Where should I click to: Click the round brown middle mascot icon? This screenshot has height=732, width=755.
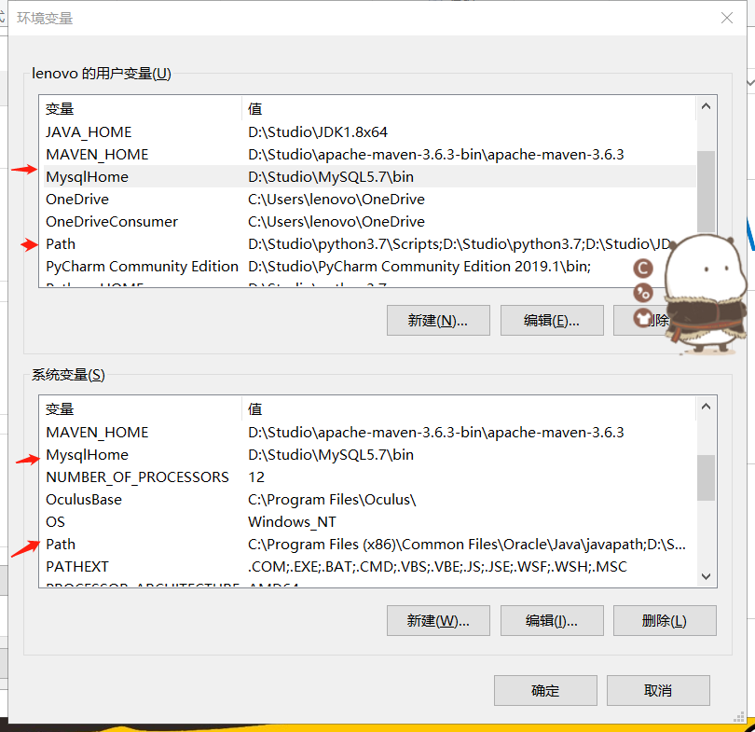click(643, 293)
